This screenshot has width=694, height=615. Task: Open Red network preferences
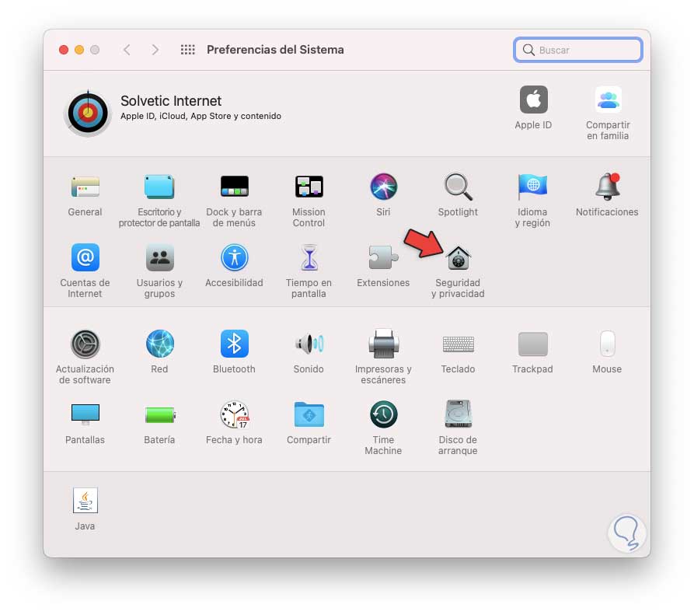tap(159, 344)
